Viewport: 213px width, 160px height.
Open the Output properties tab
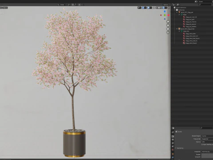pos(173,140)
